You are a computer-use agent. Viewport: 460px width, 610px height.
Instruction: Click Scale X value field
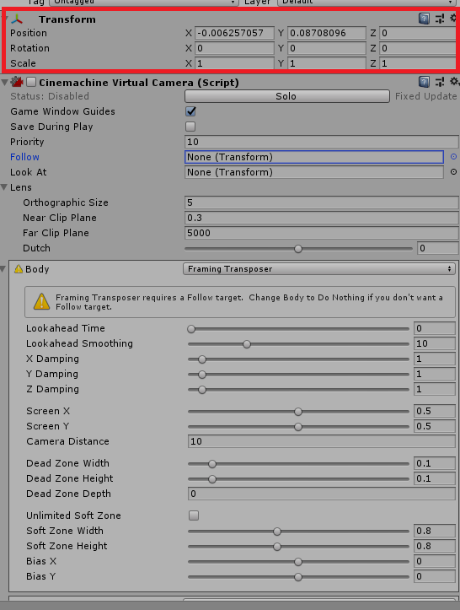click(234, 63)
